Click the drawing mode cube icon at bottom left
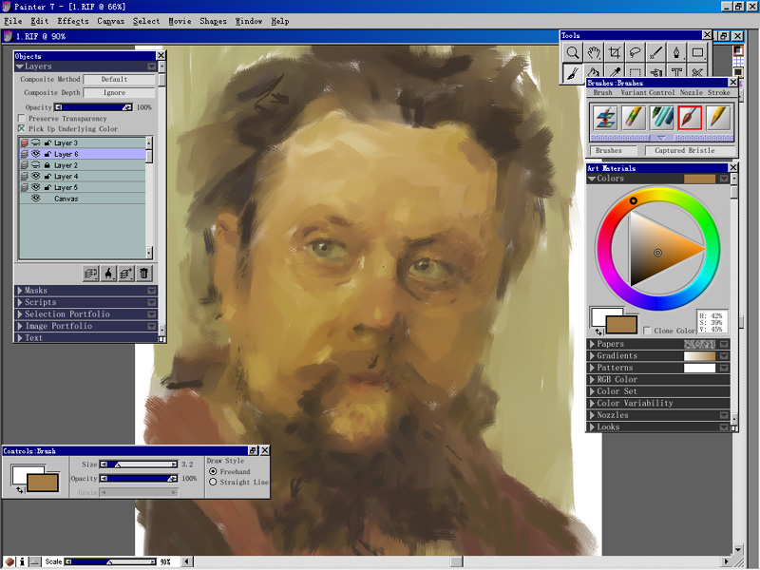The width and height of the screenshot is (760, 570). pyautogui.click(x=9, y=561)
